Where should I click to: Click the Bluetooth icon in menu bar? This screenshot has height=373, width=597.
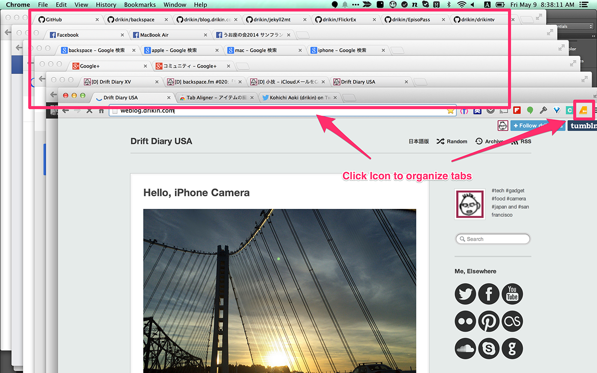[x=449, y=5]
